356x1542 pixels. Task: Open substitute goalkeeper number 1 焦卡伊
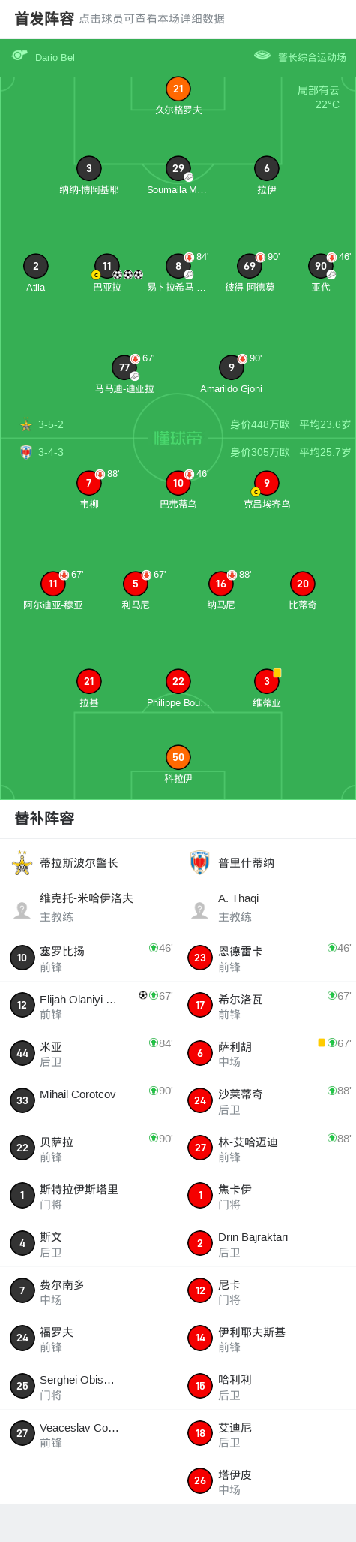(267, 1196)
